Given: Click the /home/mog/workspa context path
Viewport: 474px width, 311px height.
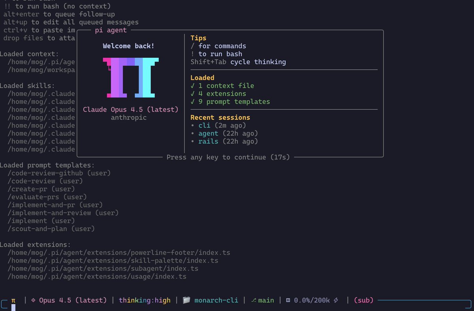Looking at the screenshot, I should [x=41, y=70].
